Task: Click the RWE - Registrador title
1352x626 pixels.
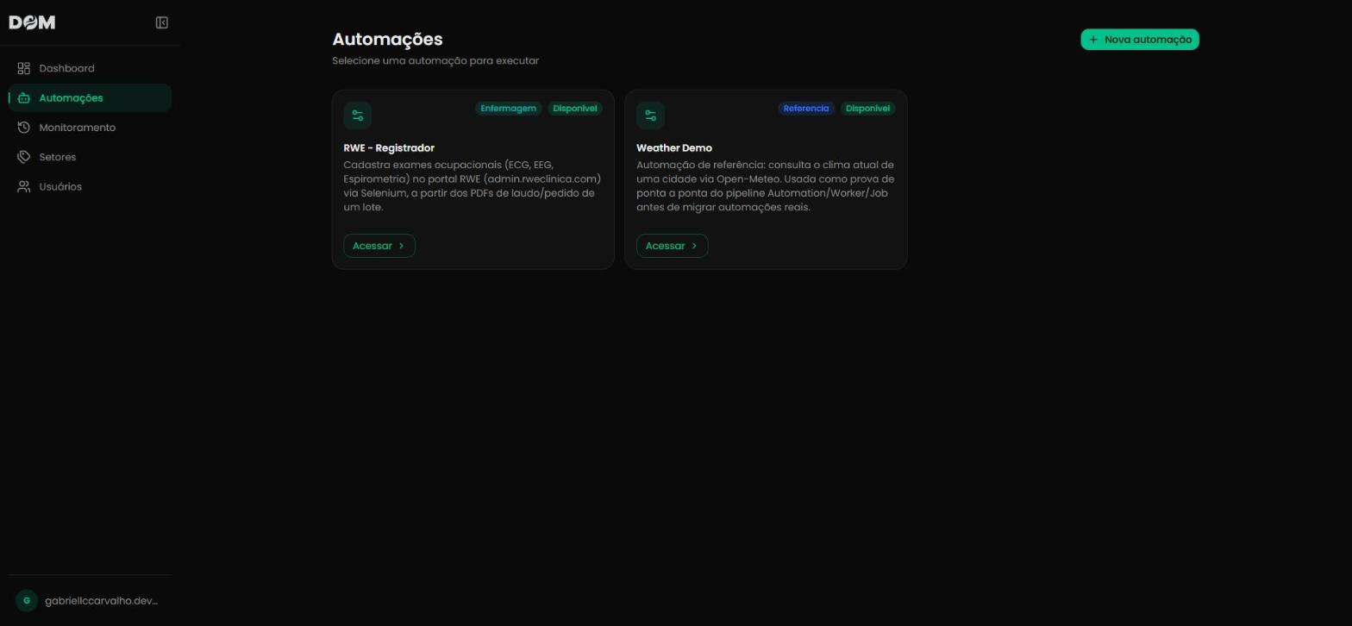Action: tap(389, 148)
